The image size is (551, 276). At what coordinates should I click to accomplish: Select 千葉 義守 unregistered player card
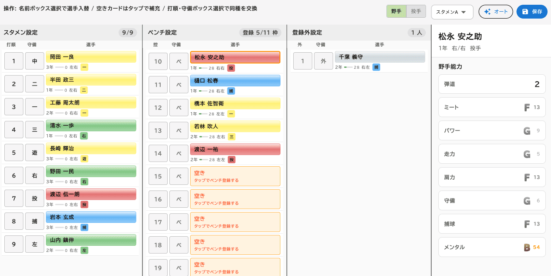380,57
